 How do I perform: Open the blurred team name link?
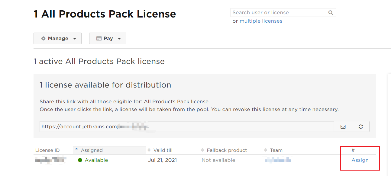click(x=278, y=160)
